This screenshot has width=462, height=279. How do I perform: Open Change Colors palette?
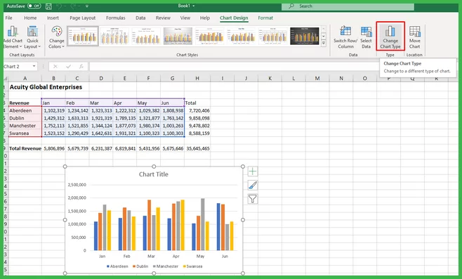[56, 37]
